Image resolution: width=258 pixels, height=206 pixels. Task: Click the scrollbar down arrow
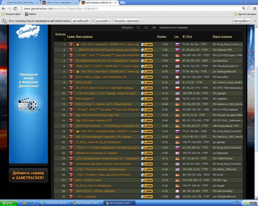pyautogui.click(x=256, y=197)
